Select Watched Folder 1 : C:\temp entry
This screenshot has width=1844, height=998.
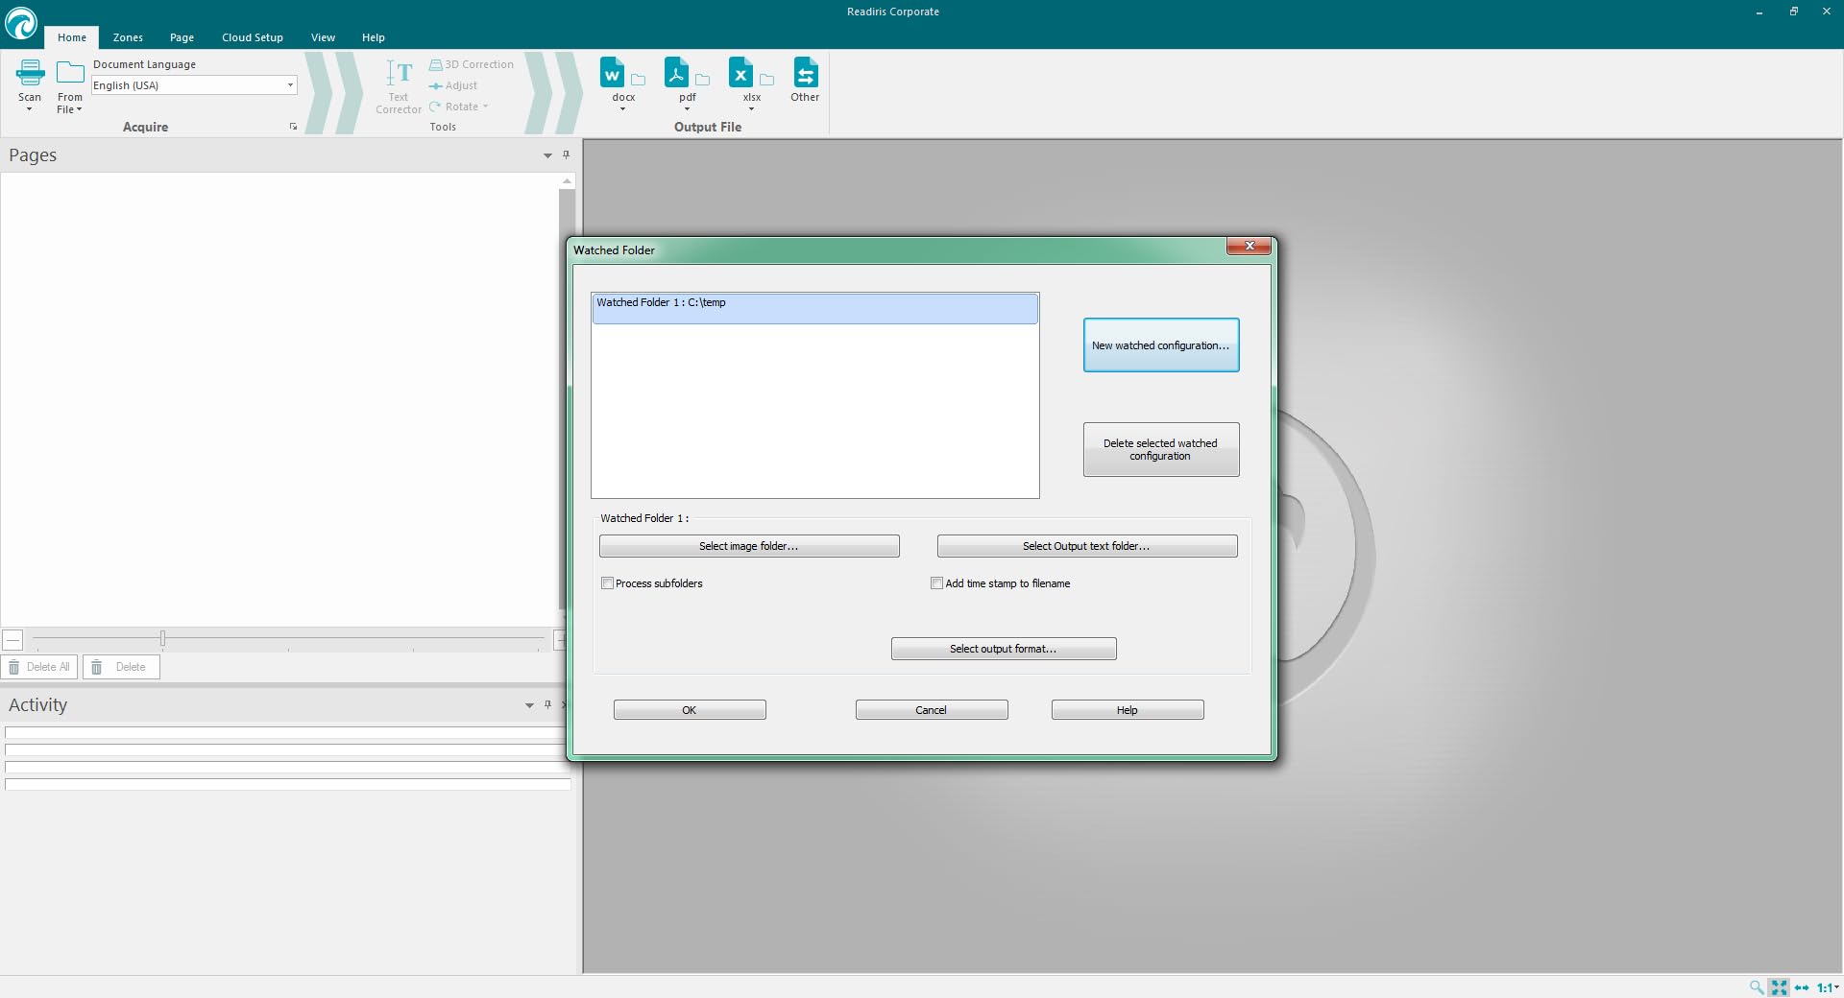pos(815,308)
